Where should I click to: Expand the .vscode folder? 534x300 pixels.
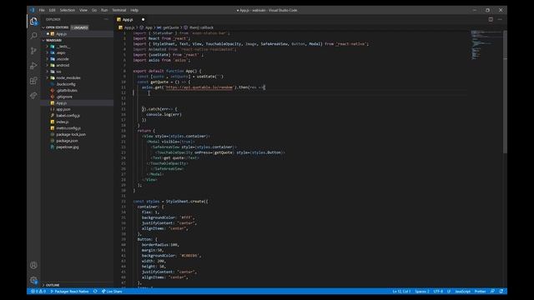pos(47,59)
